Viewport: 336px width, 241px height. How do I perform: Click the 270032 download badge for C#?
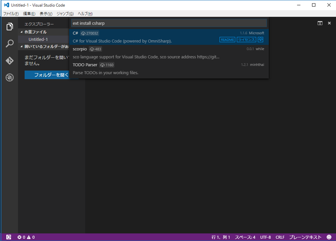(x=89, y=33)
